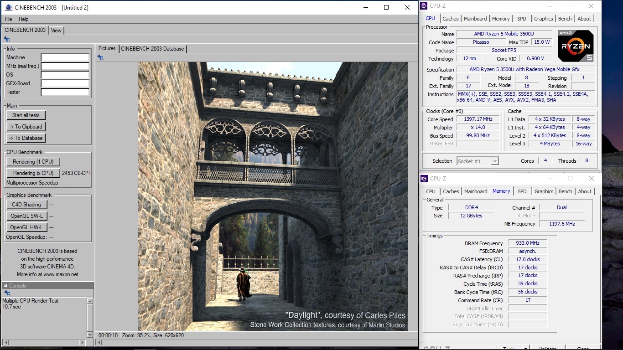This screenshot has width=623, height=350.
Task: Open the File menu in CINEBENCH
Action: [x=9, y=19]
